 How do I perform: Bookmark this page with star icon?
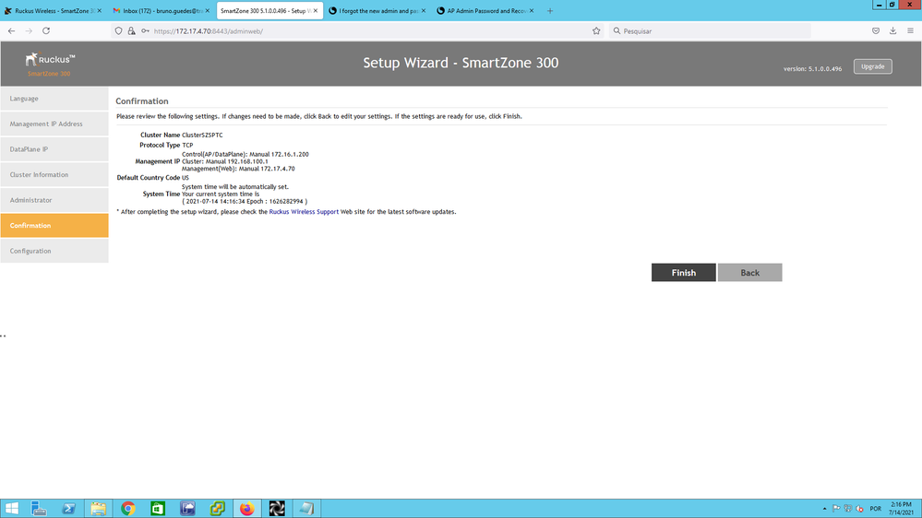tap(596, 30)
